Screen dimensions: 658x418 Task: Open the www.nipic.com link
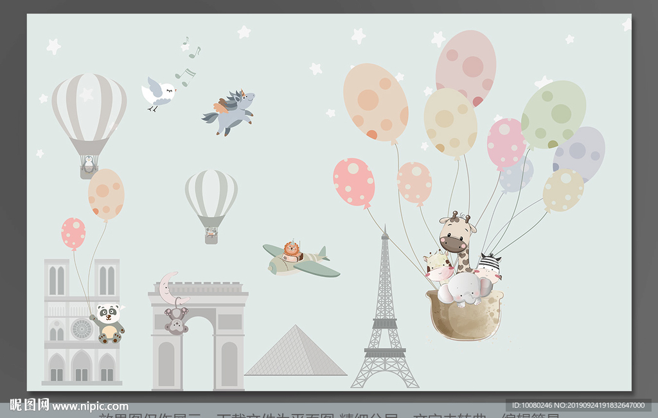click(x=90, y=406)
